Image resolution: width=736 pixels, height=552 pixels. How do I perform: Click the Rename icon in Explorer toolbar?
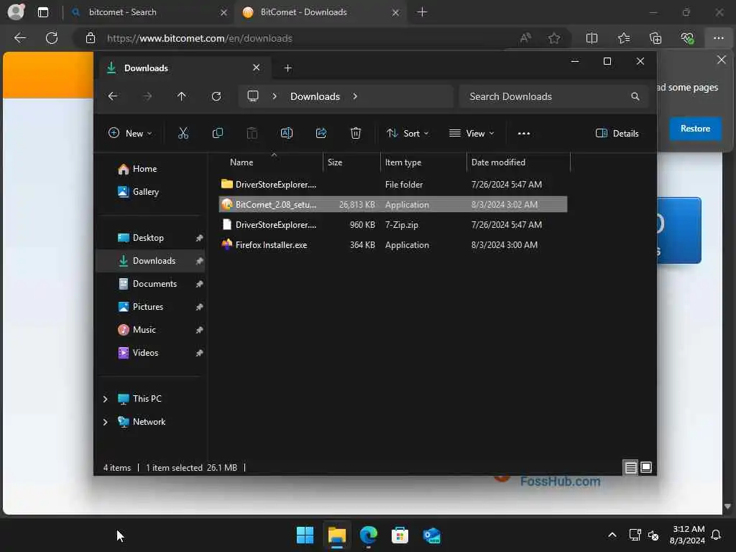click(286, 133)
